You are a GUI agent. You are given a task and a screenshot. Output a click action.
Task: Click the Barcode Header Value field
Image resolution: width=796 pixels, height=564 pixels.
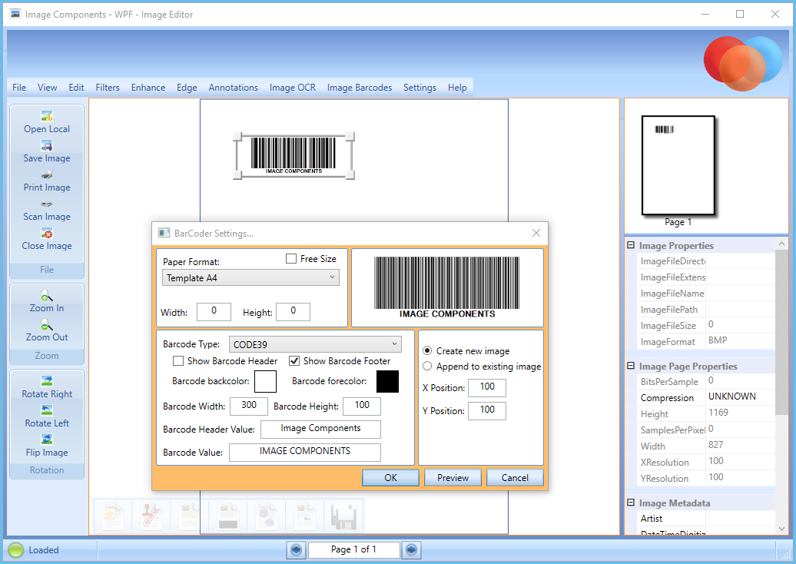click(x=320, y=429)
